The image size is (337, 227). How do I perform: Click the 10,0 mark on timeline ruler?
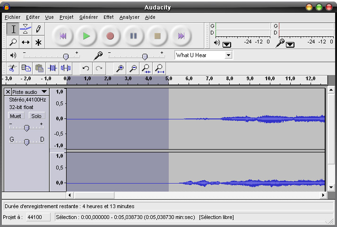(x=270, y=79)
